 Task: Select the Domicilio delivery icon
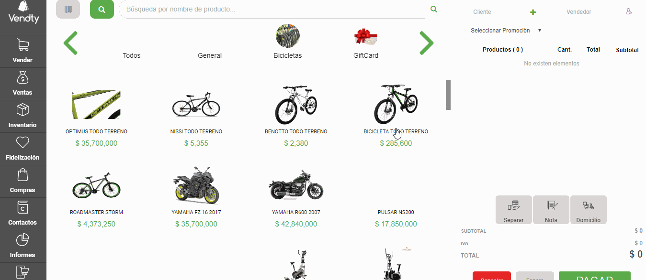(x=588, y=209)
